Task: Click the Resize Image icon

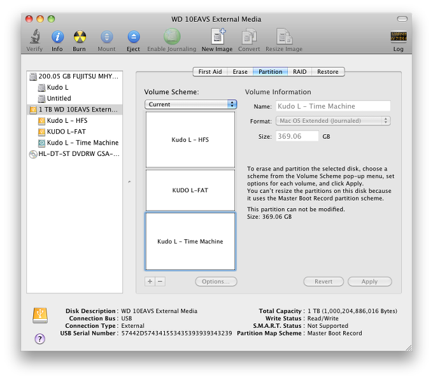Action: [x=285, y=36]
